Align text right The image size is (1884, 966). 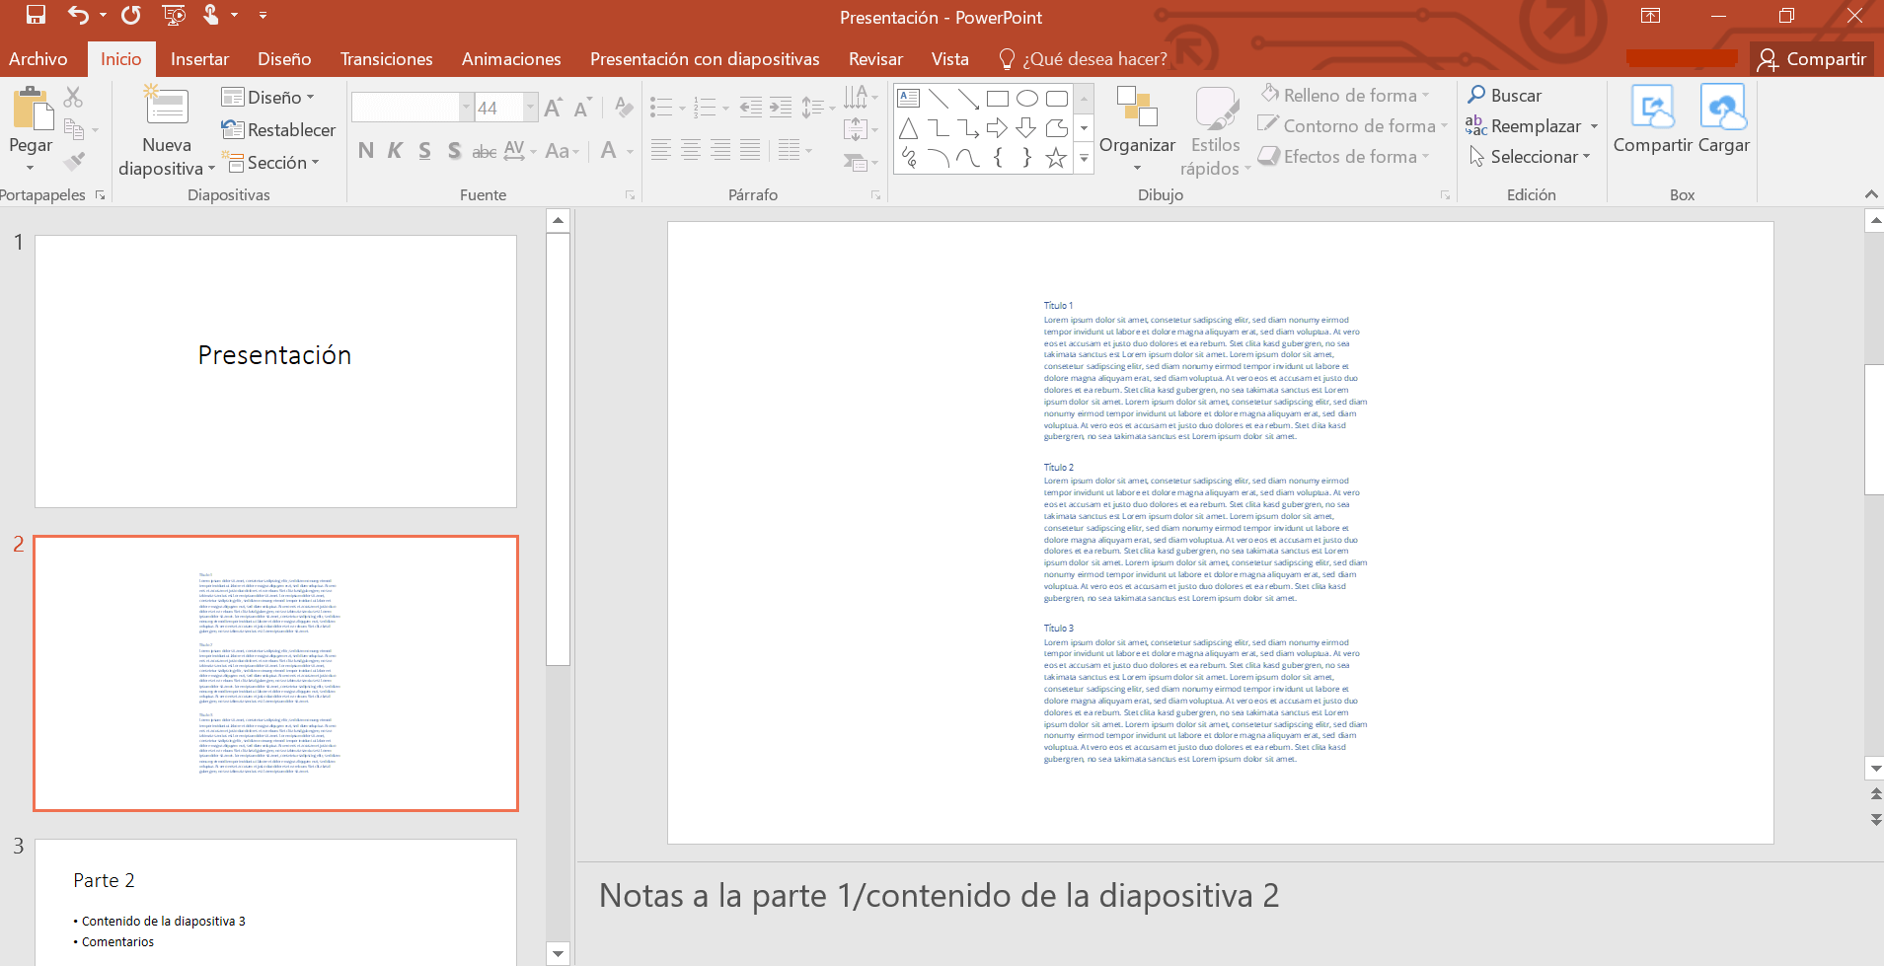pyautogui.click(x=720, y=150)
